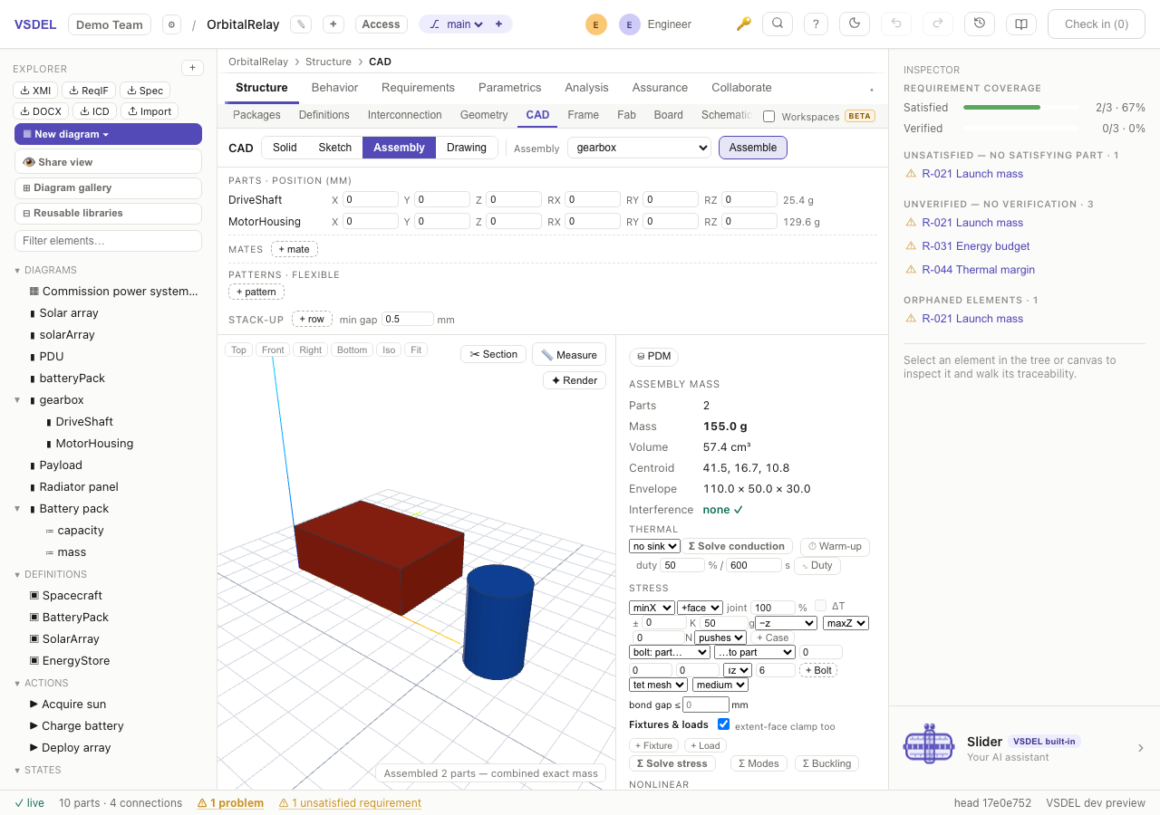Open the Section cut tool

pos(493,354)
